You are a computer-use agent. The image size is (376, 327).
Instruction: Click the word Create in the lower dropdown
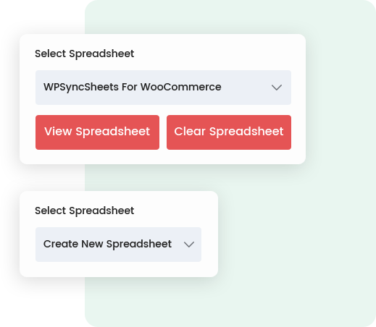coord(61,244)
